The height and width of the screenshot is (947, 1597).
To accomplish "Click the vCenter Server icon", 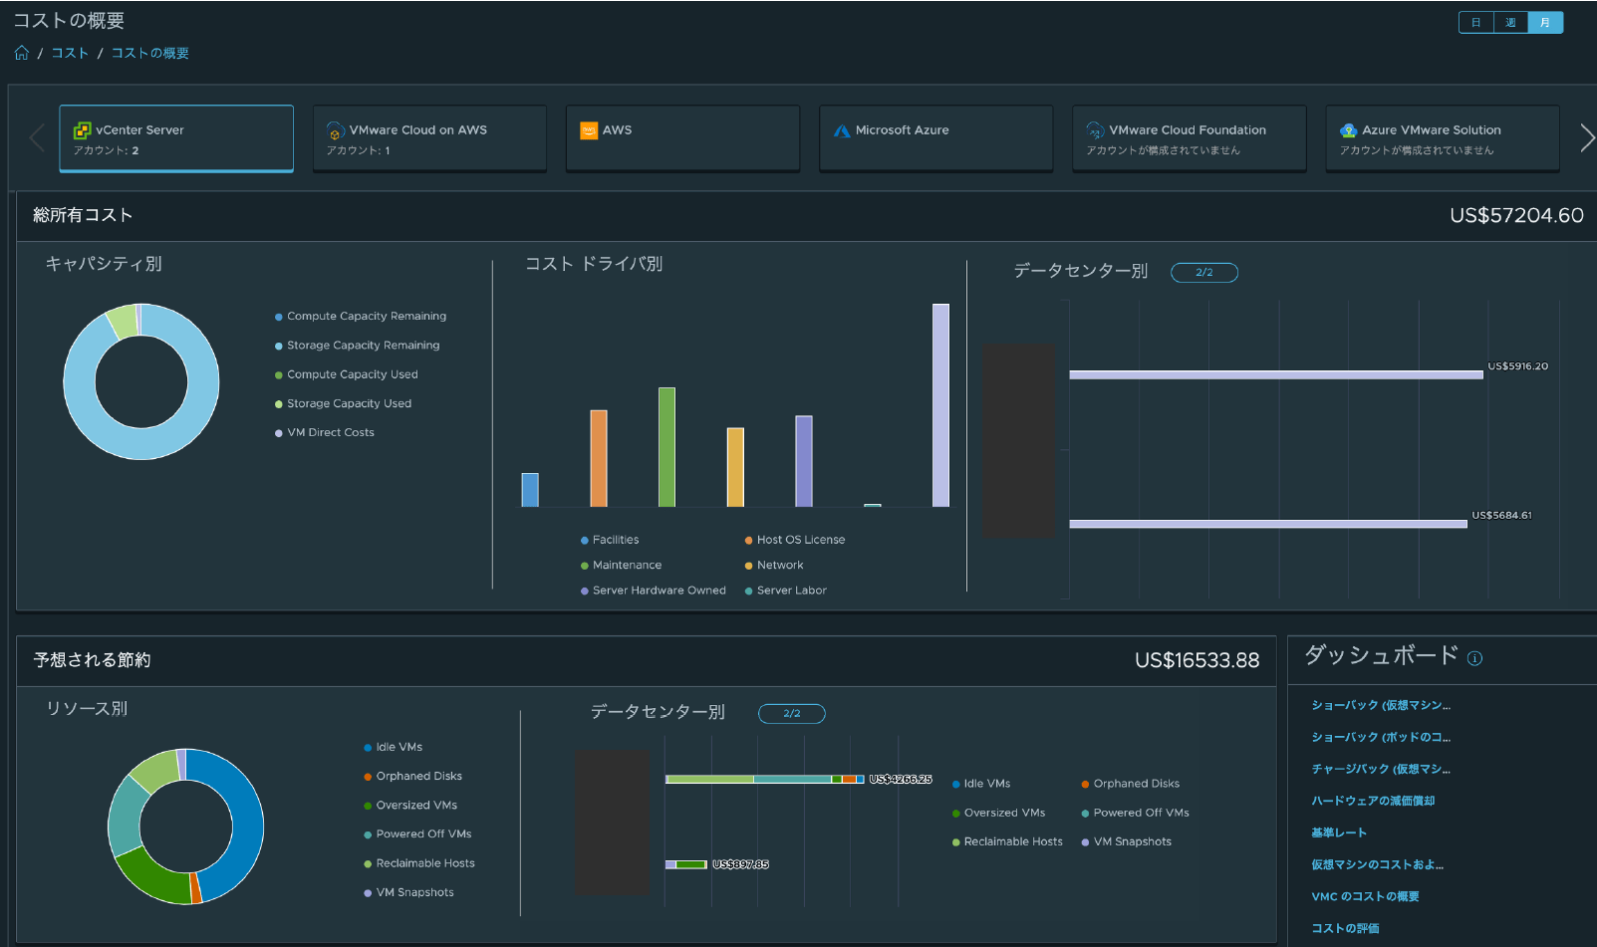I will (82, 130).
